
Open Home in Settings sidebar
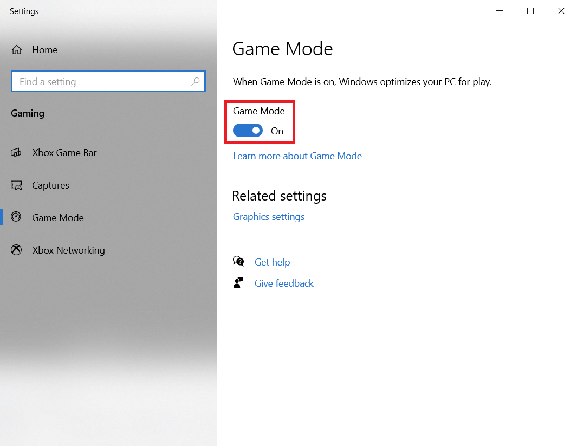(x=45, y=50)
